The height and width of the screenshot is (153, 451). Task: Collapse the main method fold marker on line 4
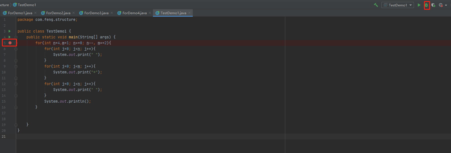click(16, 37)
